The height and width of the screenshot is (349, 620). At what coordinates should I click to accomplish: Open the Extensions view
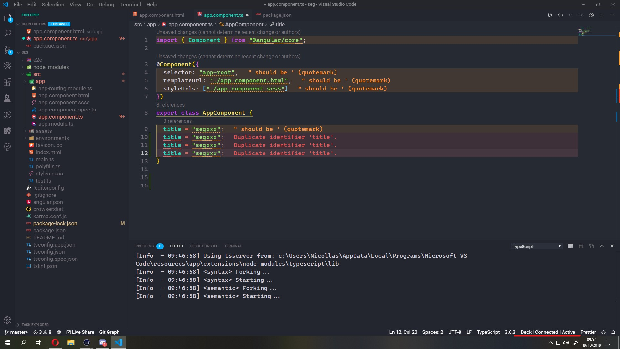7,82
